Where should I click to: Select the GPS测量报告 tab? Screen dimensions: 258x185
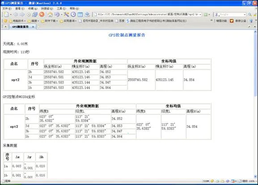(x=21, y=27)
